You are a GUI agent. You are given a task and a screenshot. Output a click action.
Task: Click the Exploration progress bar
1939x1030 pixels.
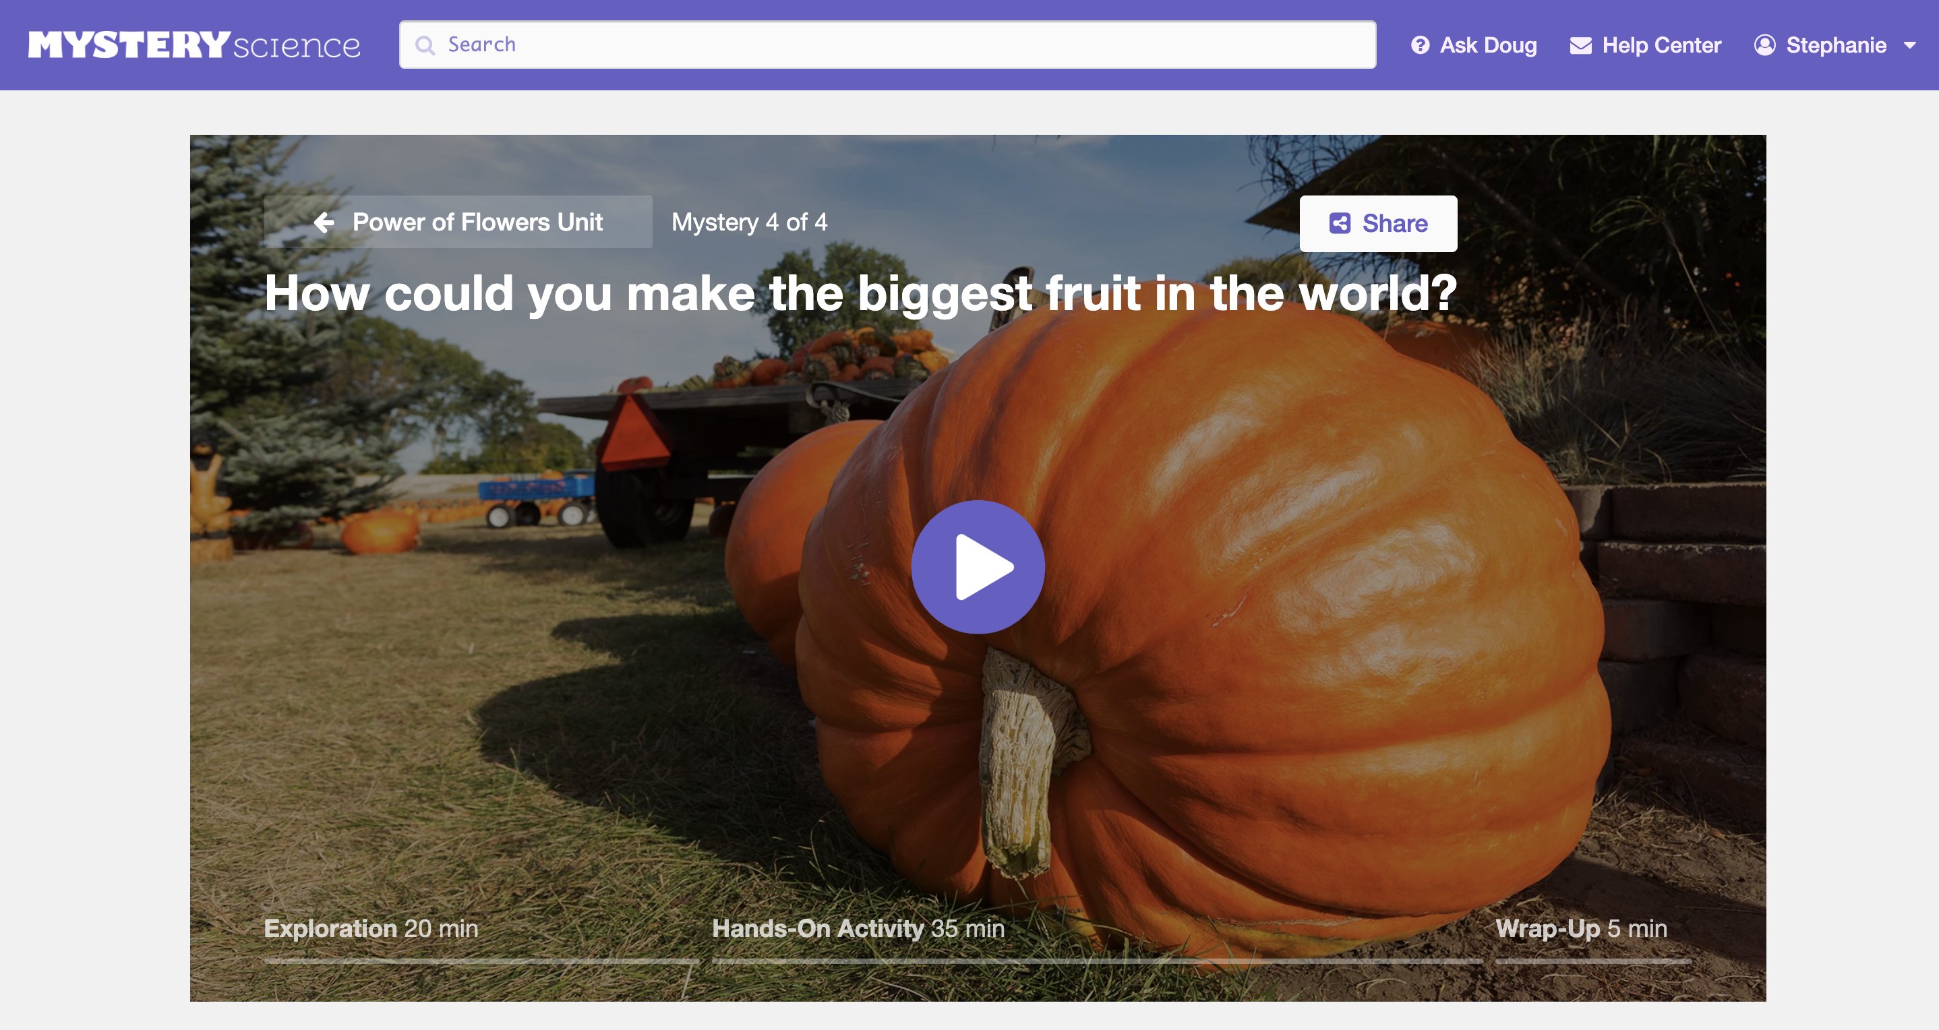point(482,961)
